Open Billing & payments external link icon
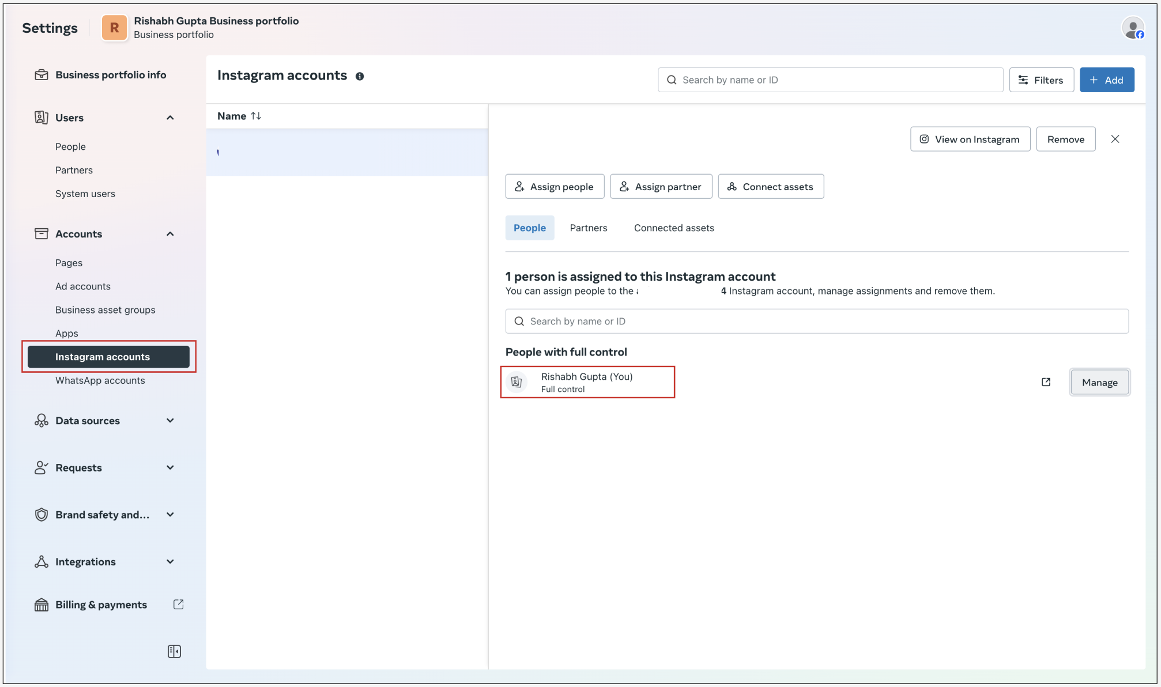Viewport: 1161px width, 687px height. pyautogui.click(x=179, y=604)
